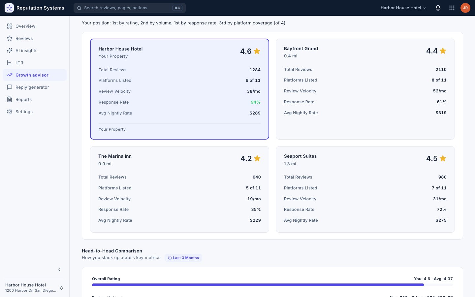Select The Marina Inn competitor card
475x297 pixels.
tap(179, 189)
